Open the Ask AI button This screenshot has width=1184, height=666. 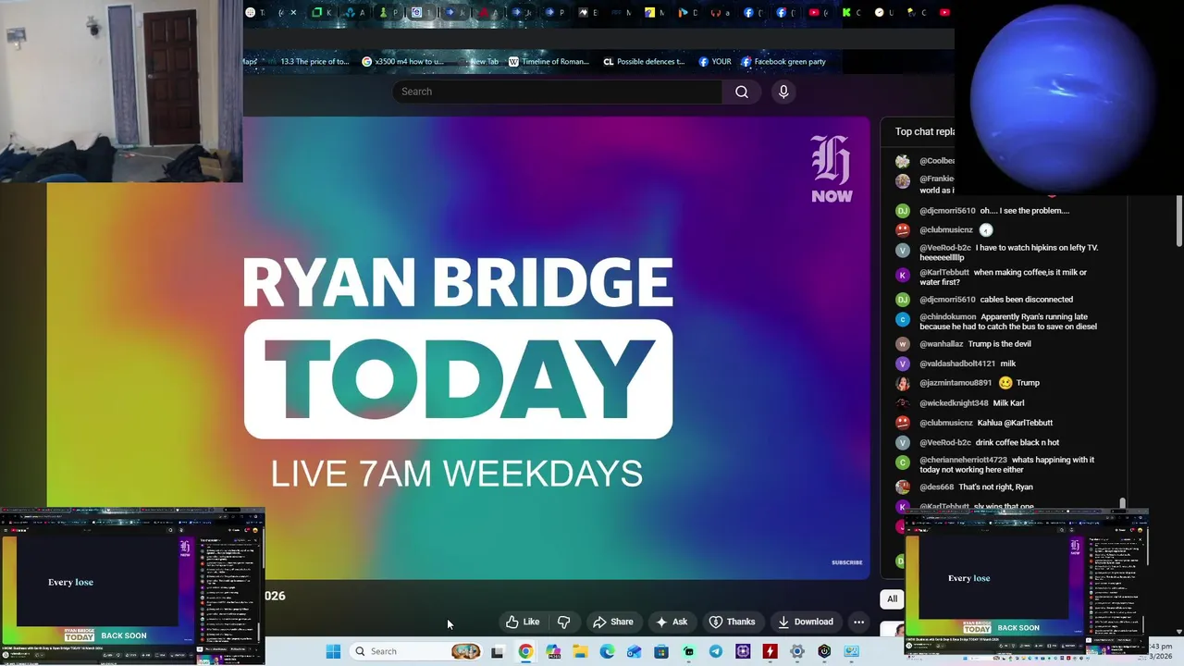tap(672, 622)
